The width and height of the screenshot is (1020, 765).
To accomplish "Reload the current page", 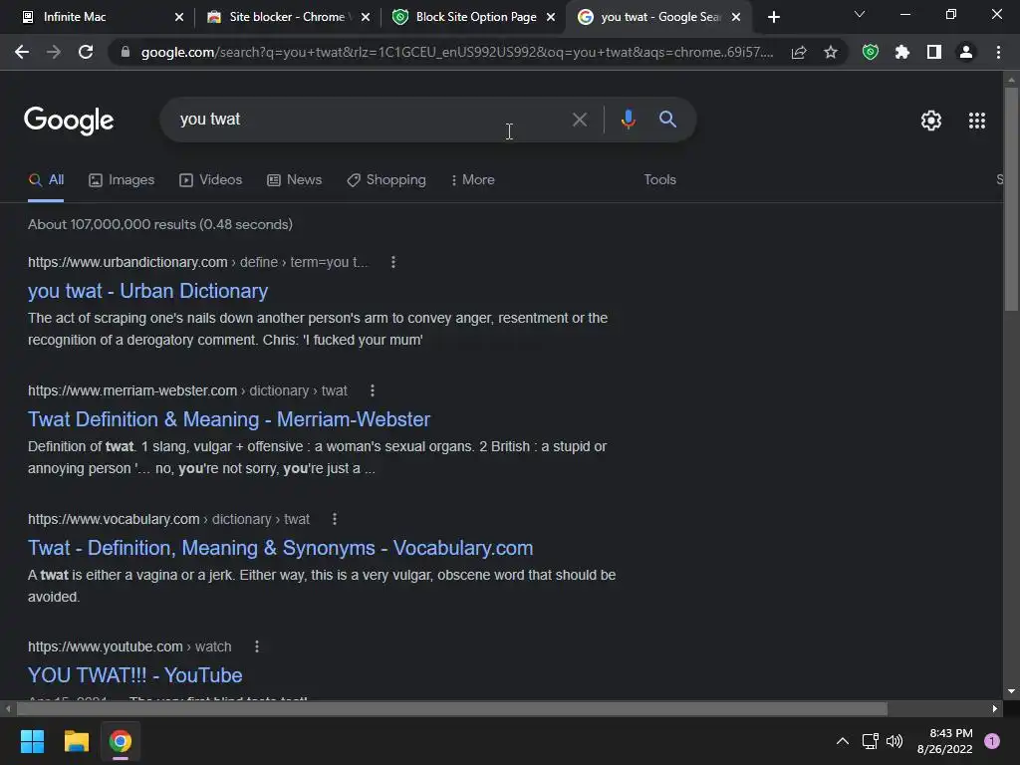I will point(86,52).
